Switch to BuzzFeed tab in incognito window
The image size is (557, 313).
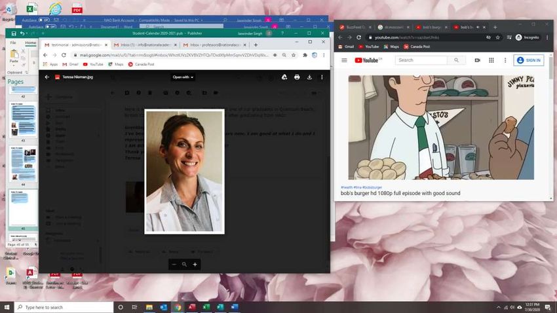tap(355, 28)
